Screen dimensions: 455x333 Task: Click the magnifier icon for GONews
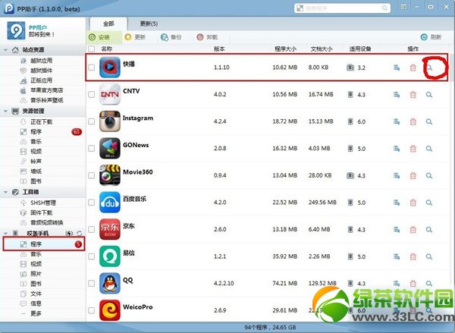click(429, 149)
